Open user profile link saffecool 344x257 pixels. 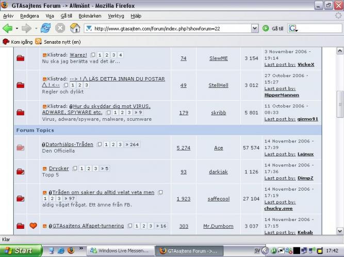click(218, 198)
